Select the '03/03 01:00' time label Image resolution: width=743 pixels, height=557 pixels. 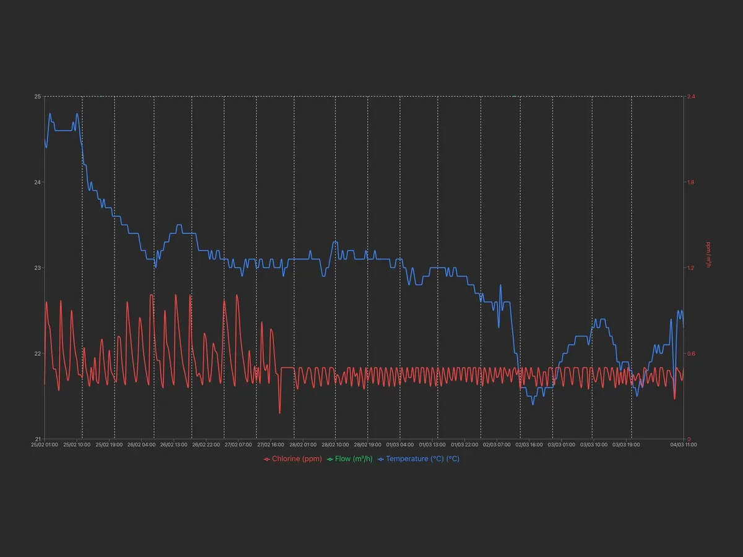click(x=562, y=444)
